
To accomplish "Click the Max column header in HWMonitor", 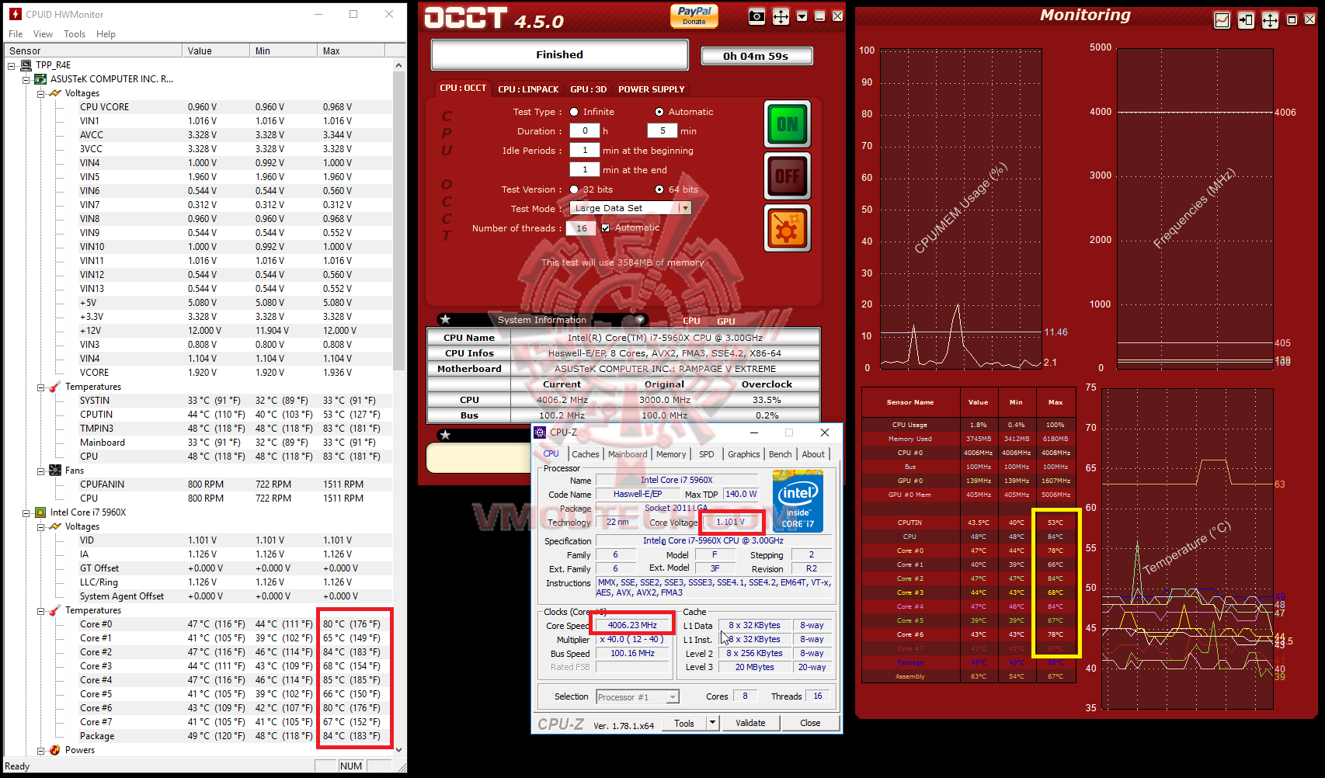I will pyautogui.click(x=351, y=50).
